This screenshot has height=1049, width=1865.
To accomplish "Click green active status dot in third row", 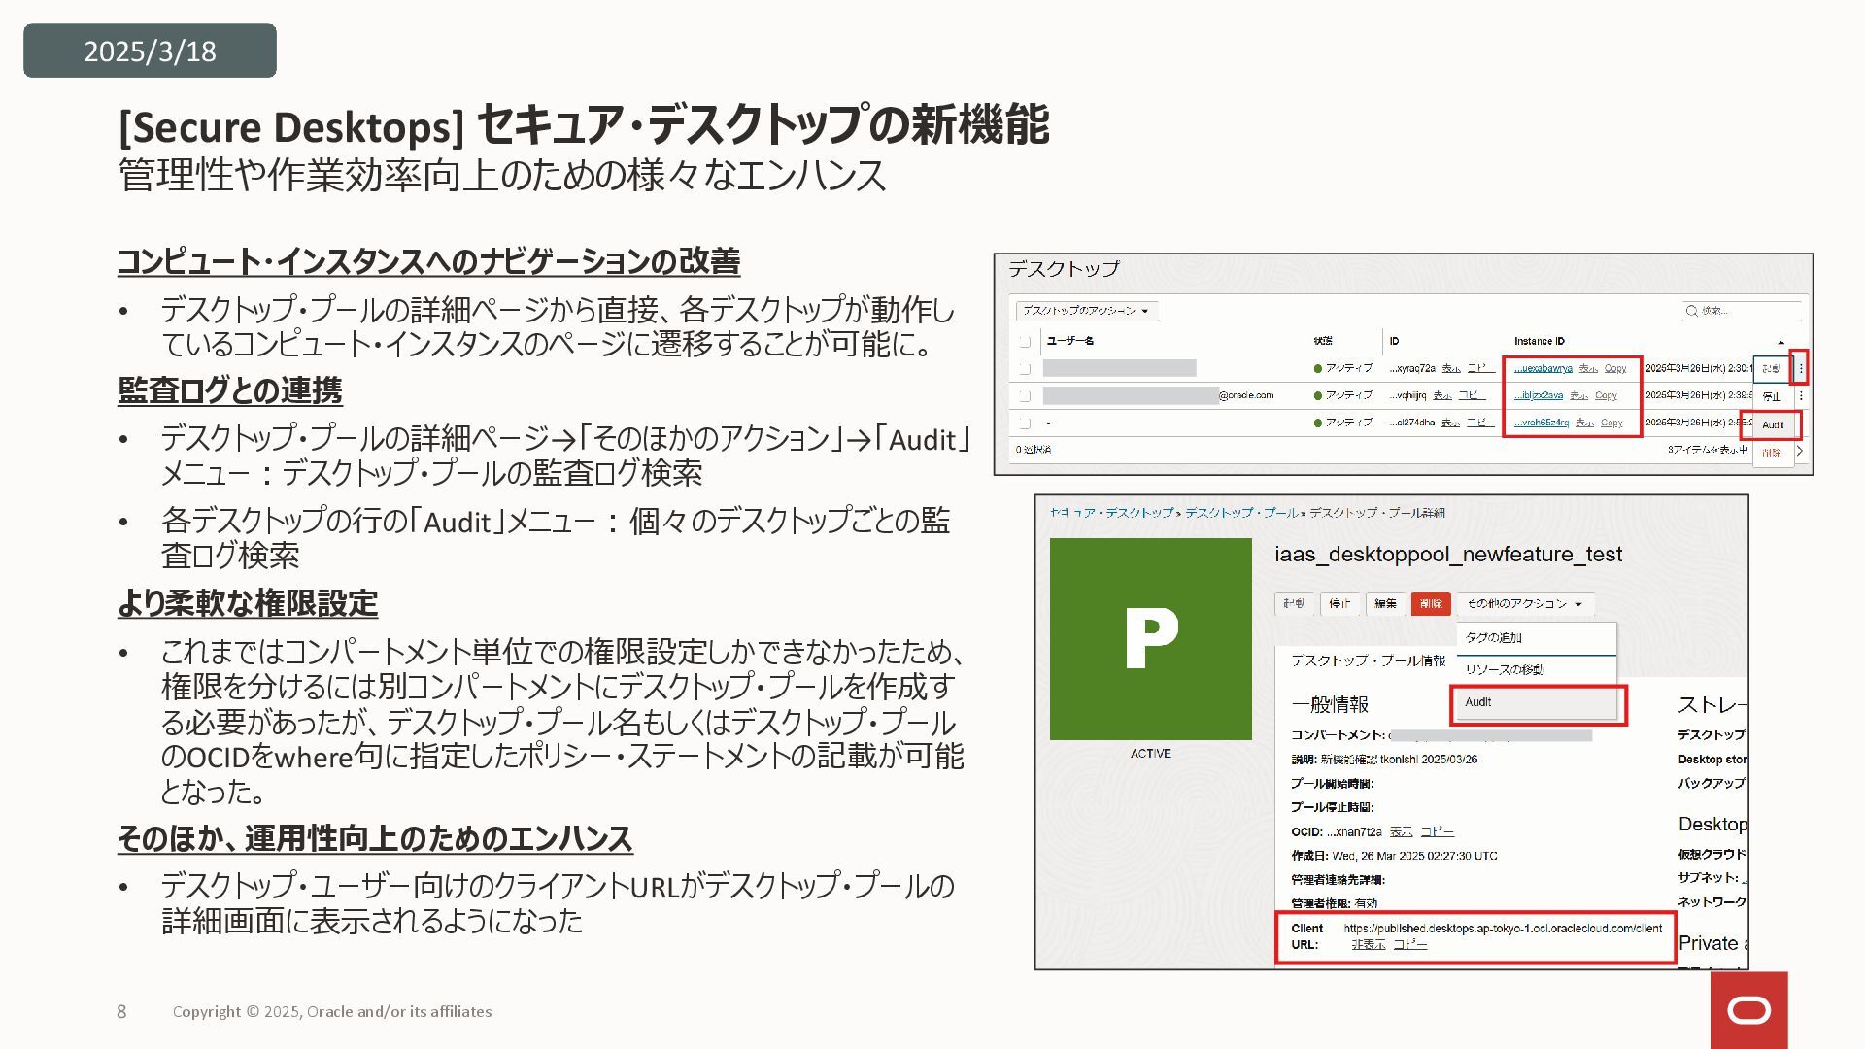I will click(x=1318, y=423).
